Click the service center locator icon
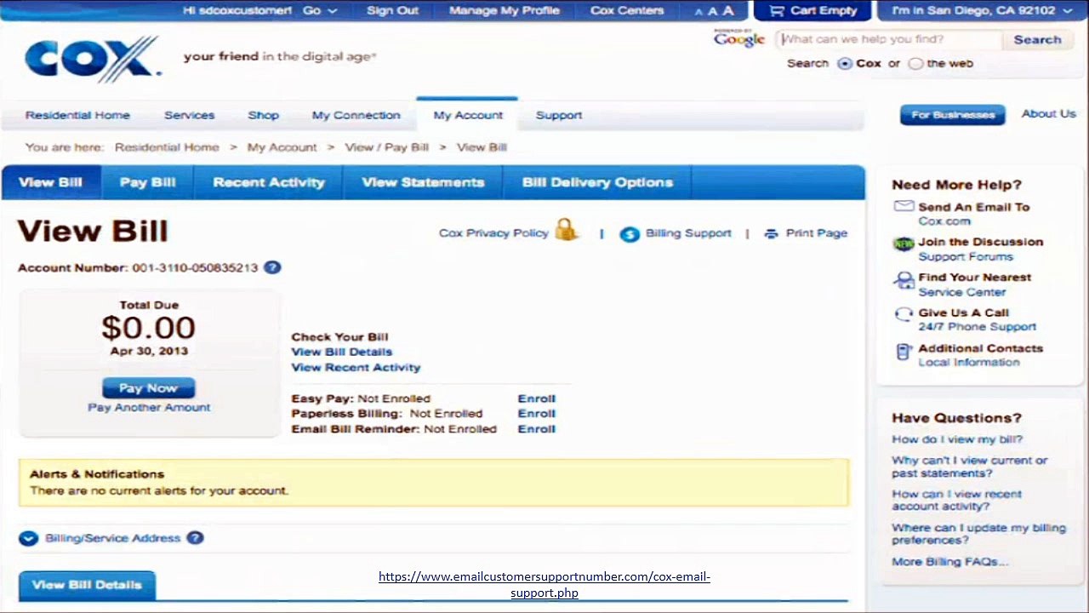 pos(904,280)
